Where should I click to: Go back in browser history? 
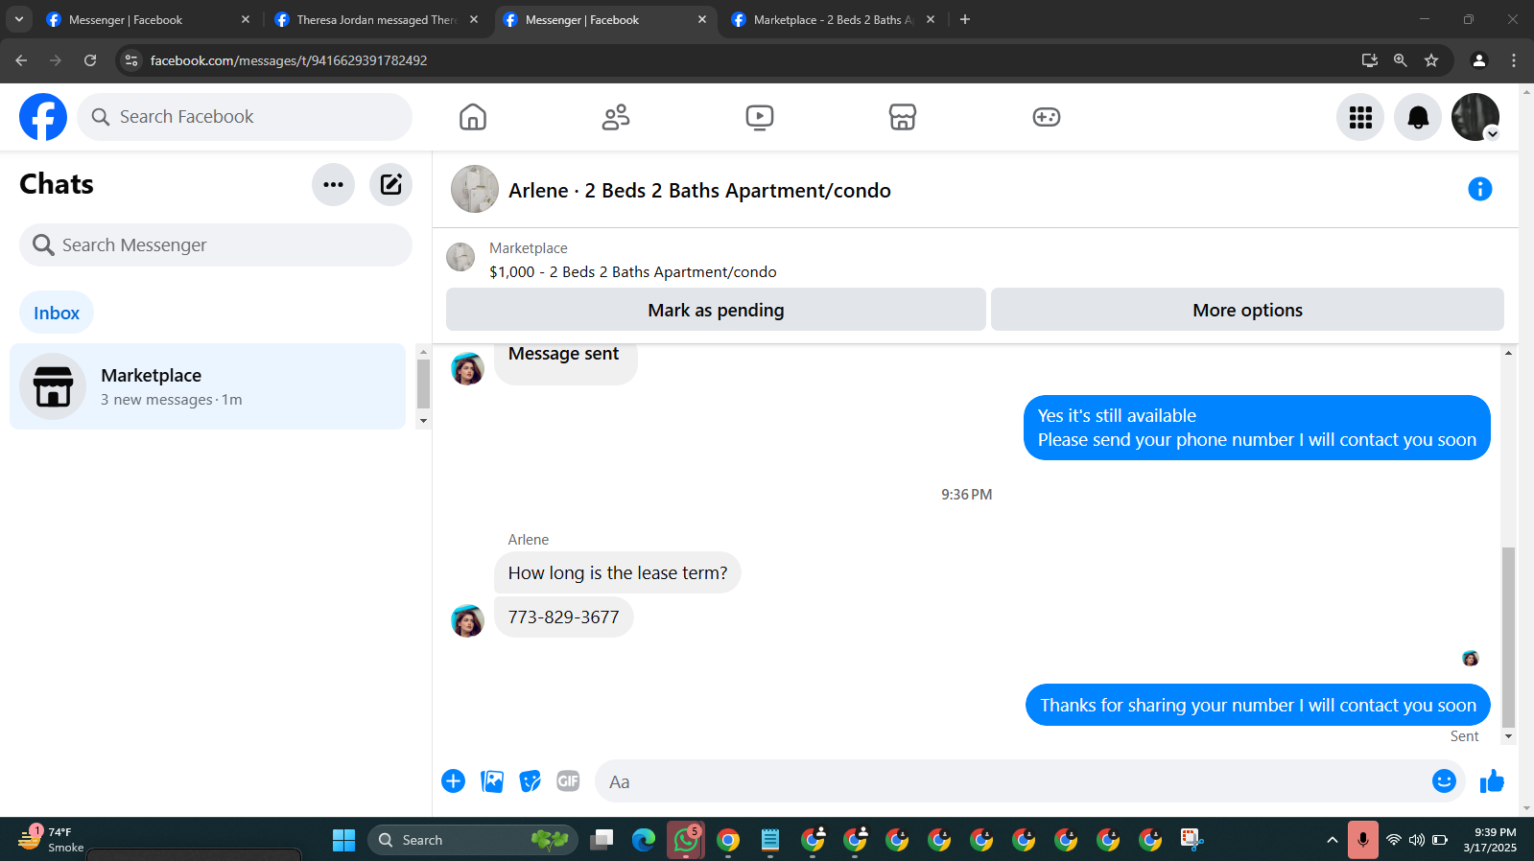(21, 60)
